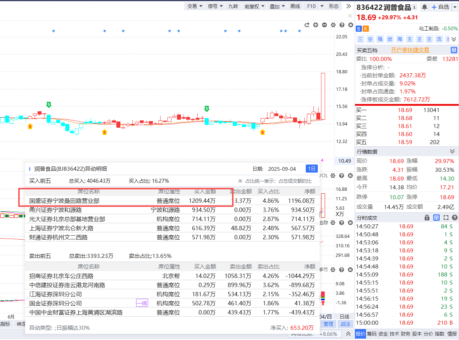This screenshot has width=459, height=340.
Task: Click the 自选 add to watchlist button
Action: click(x=440, y=7)
